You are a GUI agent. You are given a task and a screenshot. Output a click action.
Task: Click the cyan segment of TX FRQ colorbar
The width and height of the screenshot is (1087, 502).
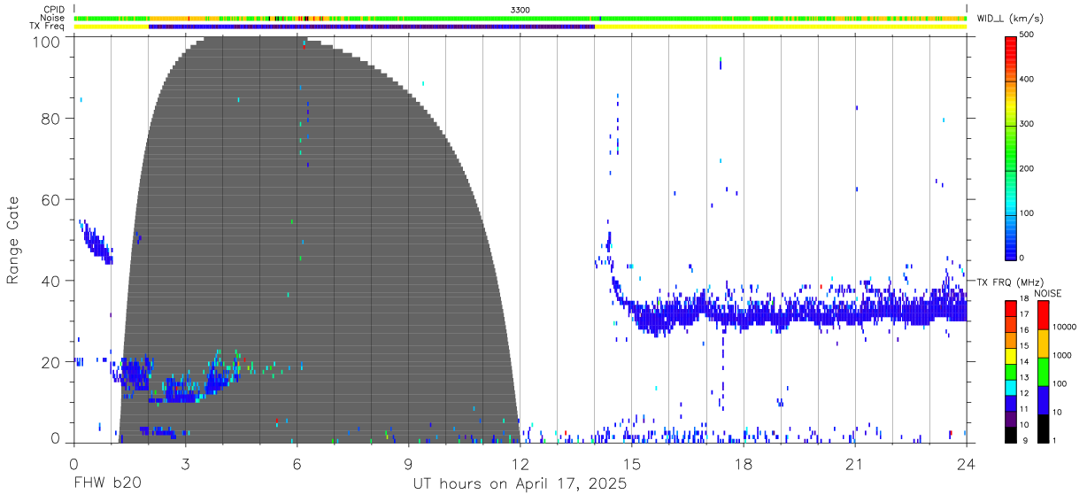click(1011, 388)
